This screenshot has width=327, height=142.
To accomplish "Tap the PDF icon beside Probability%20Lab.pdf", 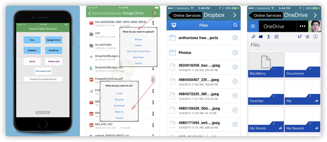I will 91,80.
